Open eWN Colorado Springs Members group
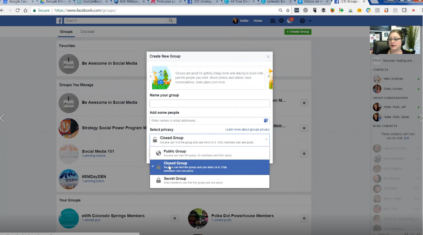This screenshot has width=423, height=235. [113, 216]
